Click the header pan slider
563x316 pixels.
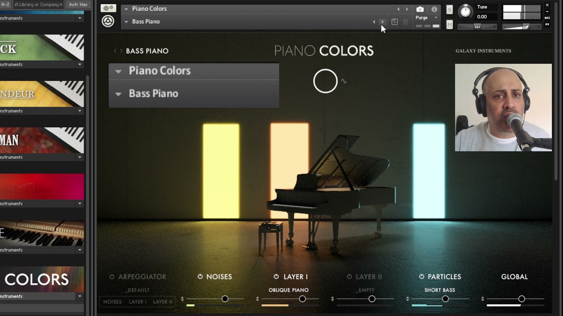pyautogui.click(x=477, y=27)
